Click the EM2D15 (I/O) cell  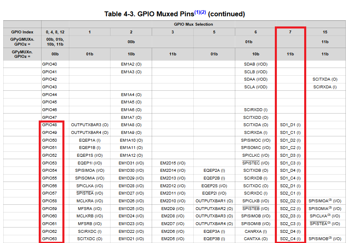click(x=172, y=163)
